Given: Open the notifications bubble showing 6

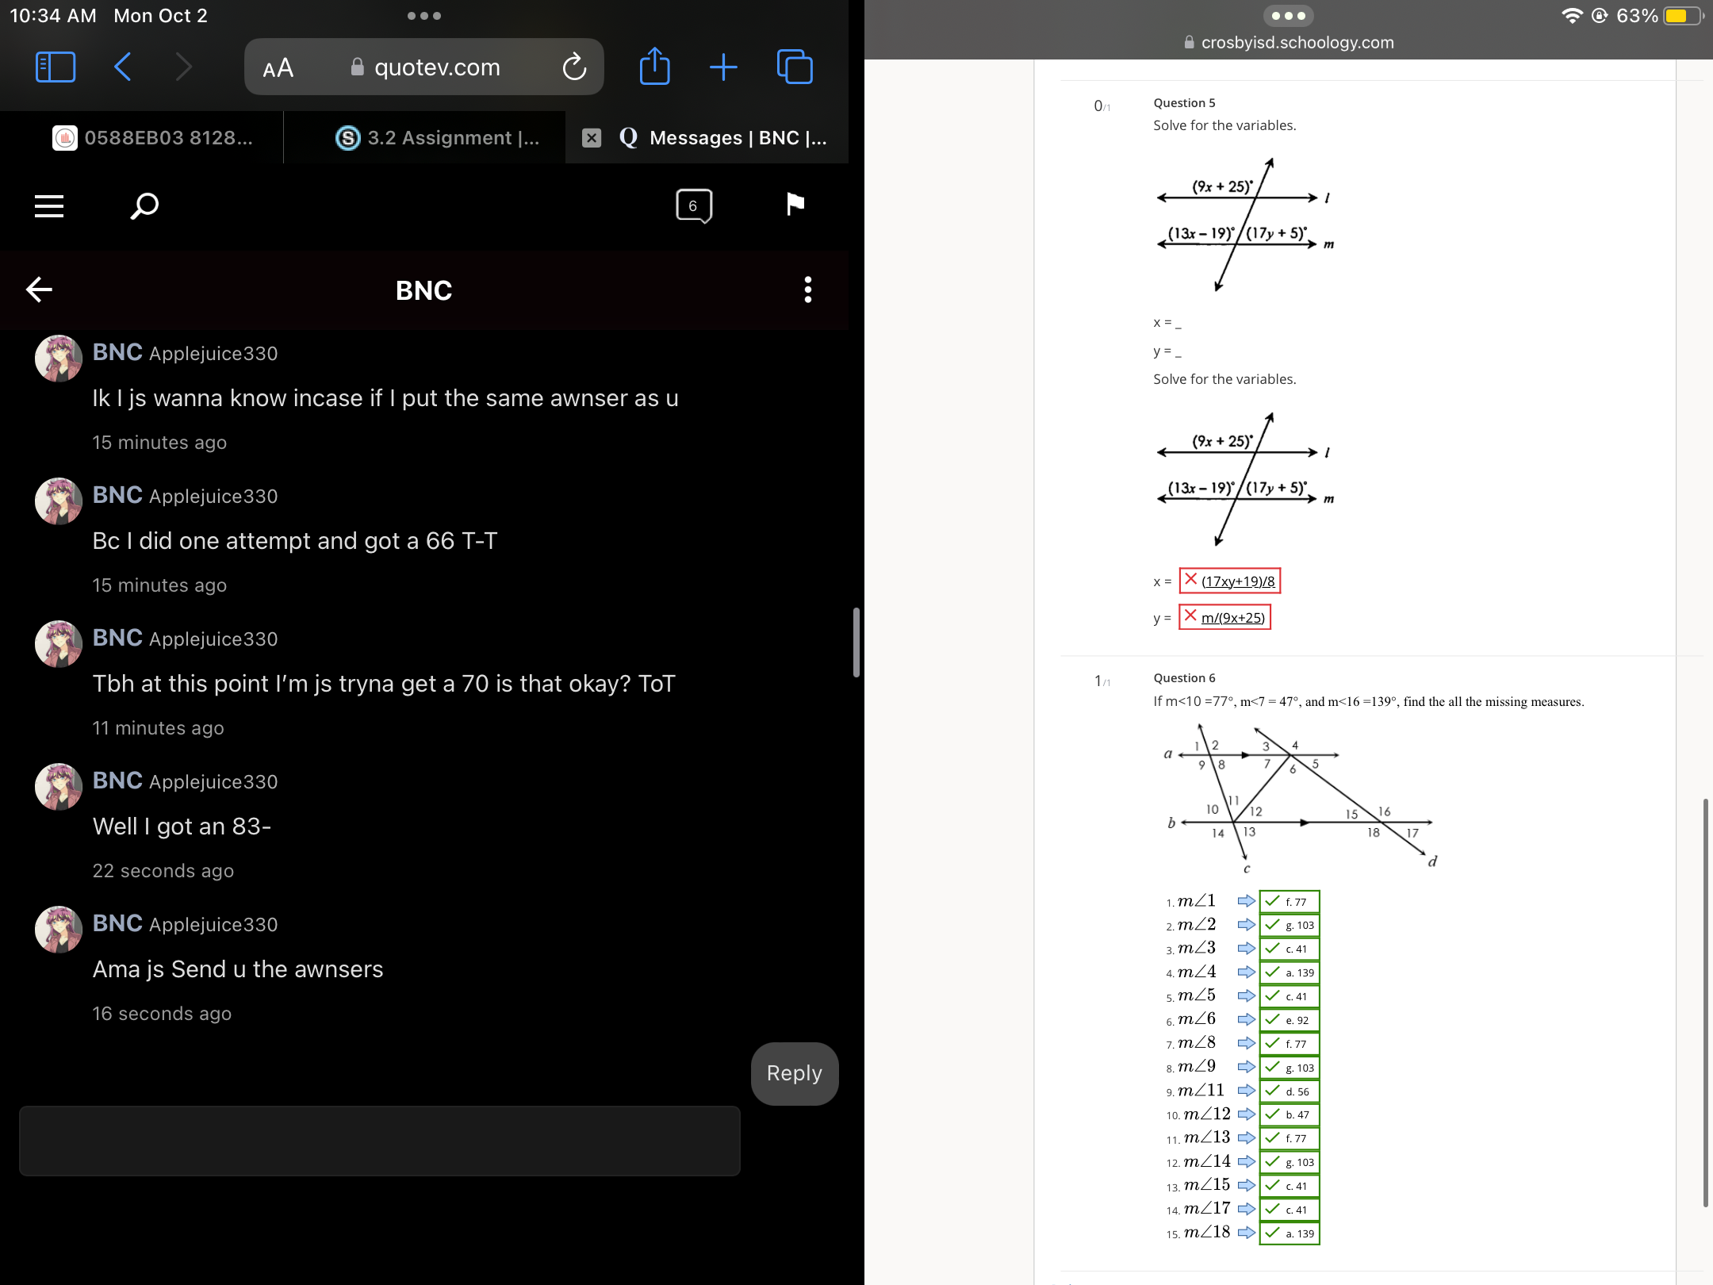Looking at the screenshot, I should tap(694, 206).
